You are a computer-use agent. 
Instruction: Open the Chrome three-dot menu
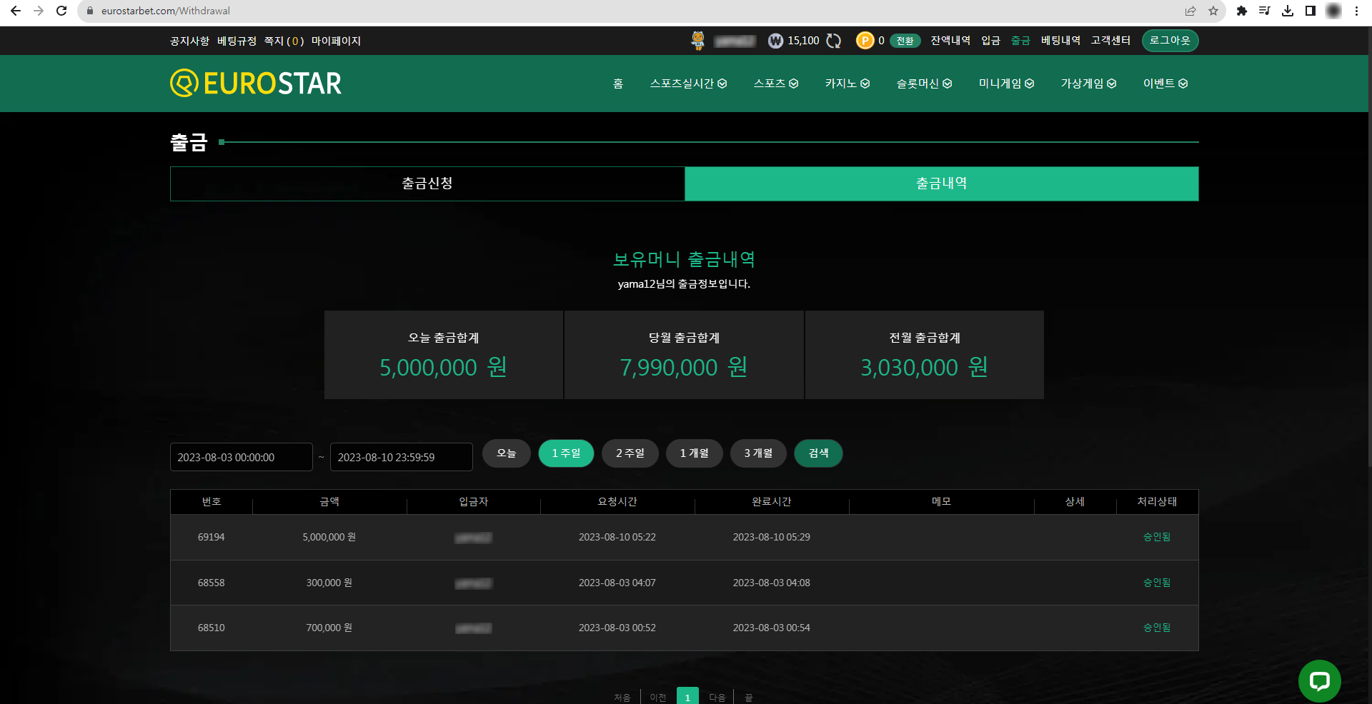click(1356, 11)
